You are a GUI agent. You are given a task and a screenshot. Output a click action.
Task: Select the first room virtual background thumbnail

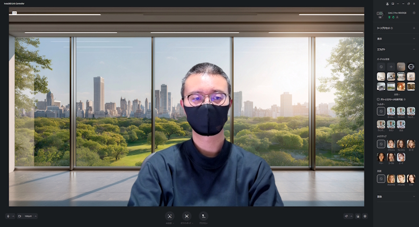[381, 77]
